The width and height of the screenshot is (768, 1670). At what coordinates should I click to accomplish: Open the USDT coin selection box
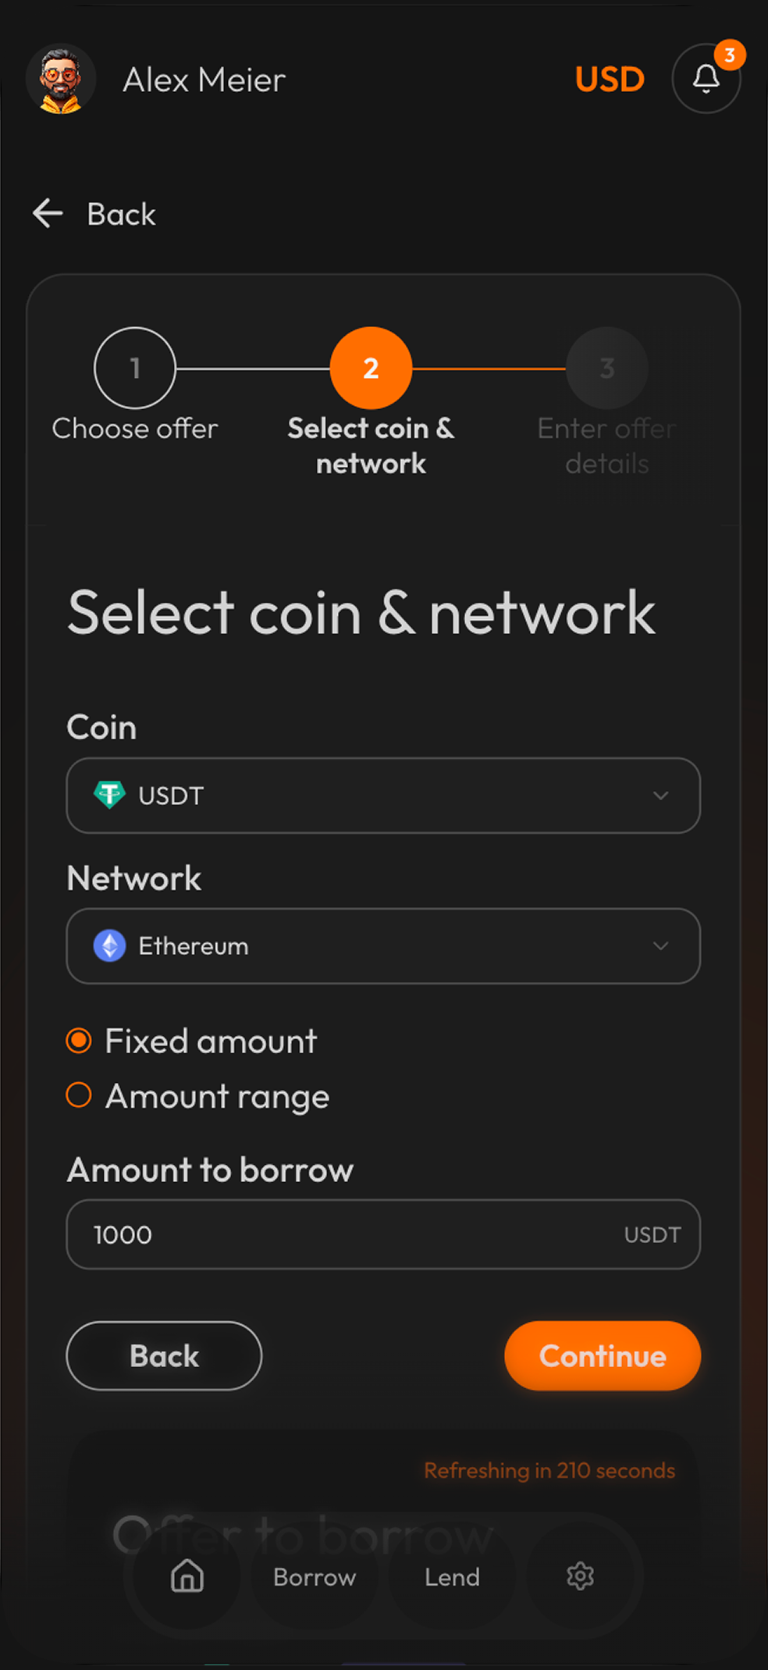(x=382, y=795)
